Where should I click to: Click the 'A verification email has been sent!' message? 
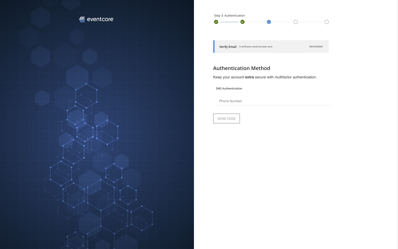point(256,47)
